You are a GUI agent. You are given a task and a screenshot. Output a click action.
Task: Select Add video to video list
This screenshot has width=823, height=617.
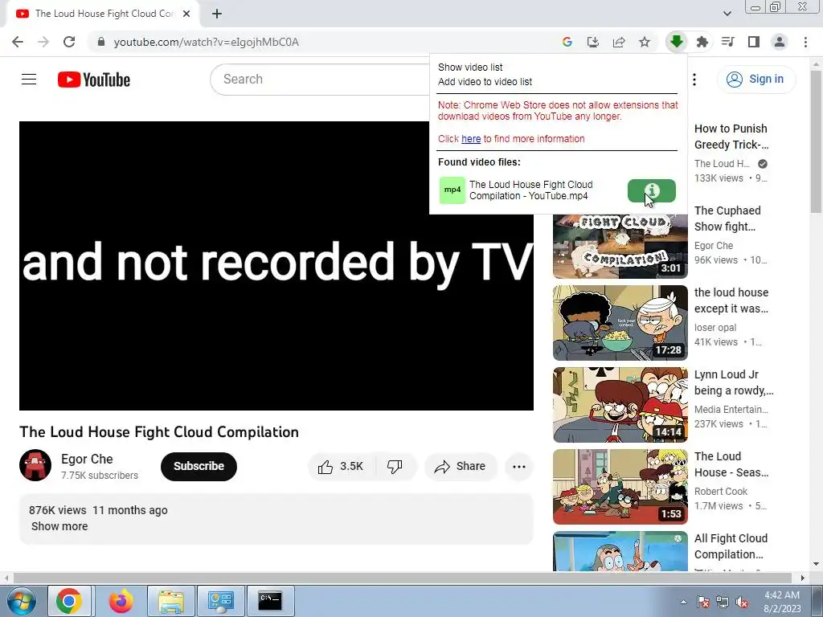coord(485,82)
